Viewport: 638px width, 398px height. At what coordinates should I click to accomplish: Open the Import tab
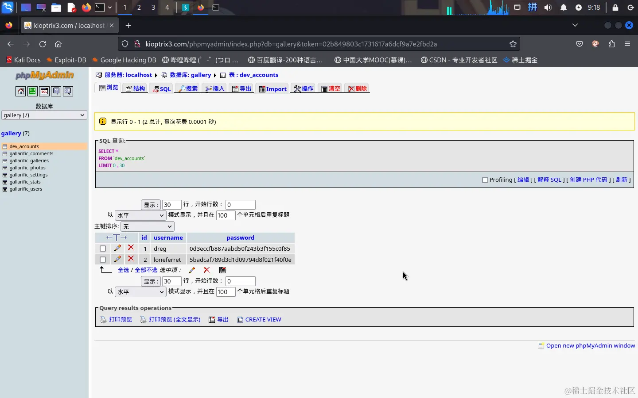point(272,88)
